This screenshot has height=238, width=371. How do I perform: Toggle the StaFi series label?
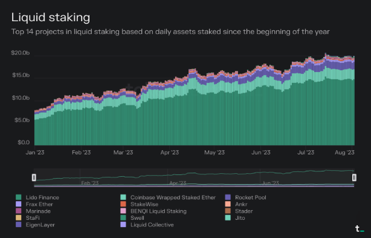click(x=33, y=218)
